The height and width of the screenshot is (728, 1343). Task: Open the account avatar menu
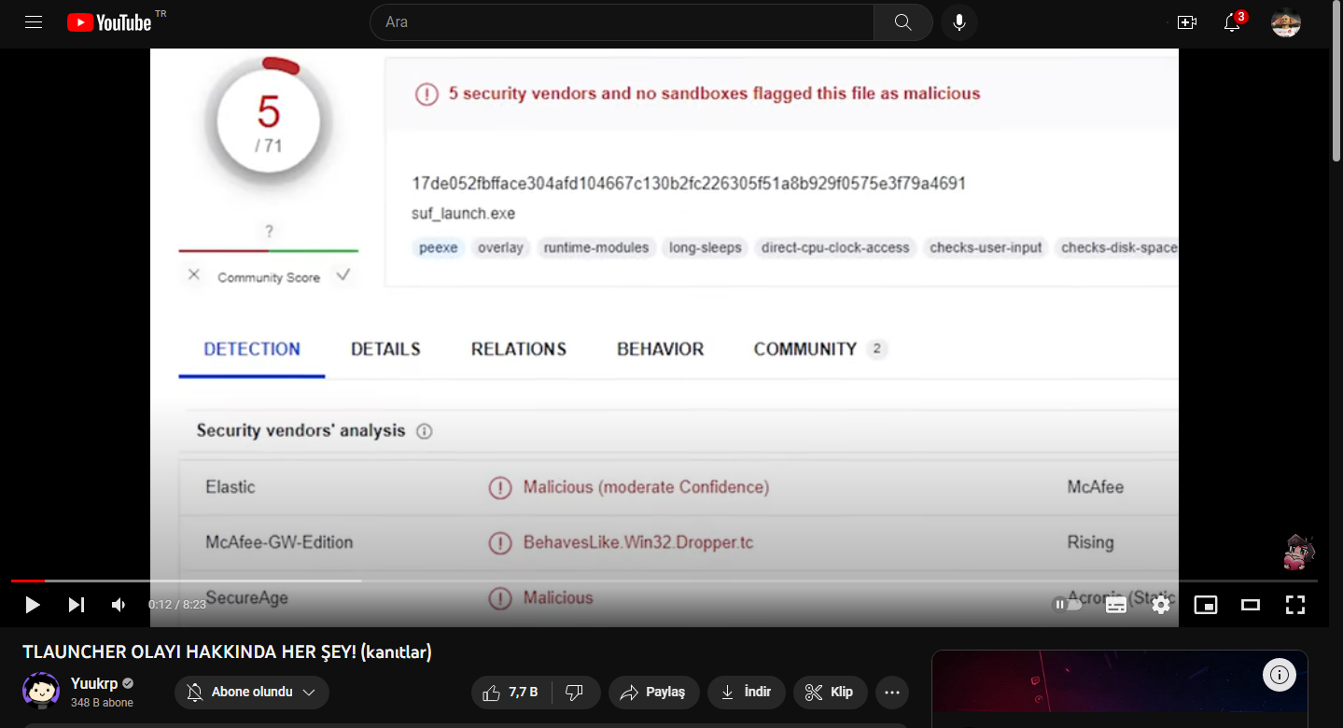(1286, 22)
